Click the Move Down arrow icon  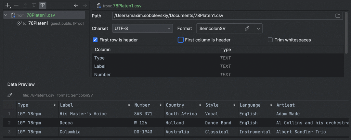pos(33,6)
